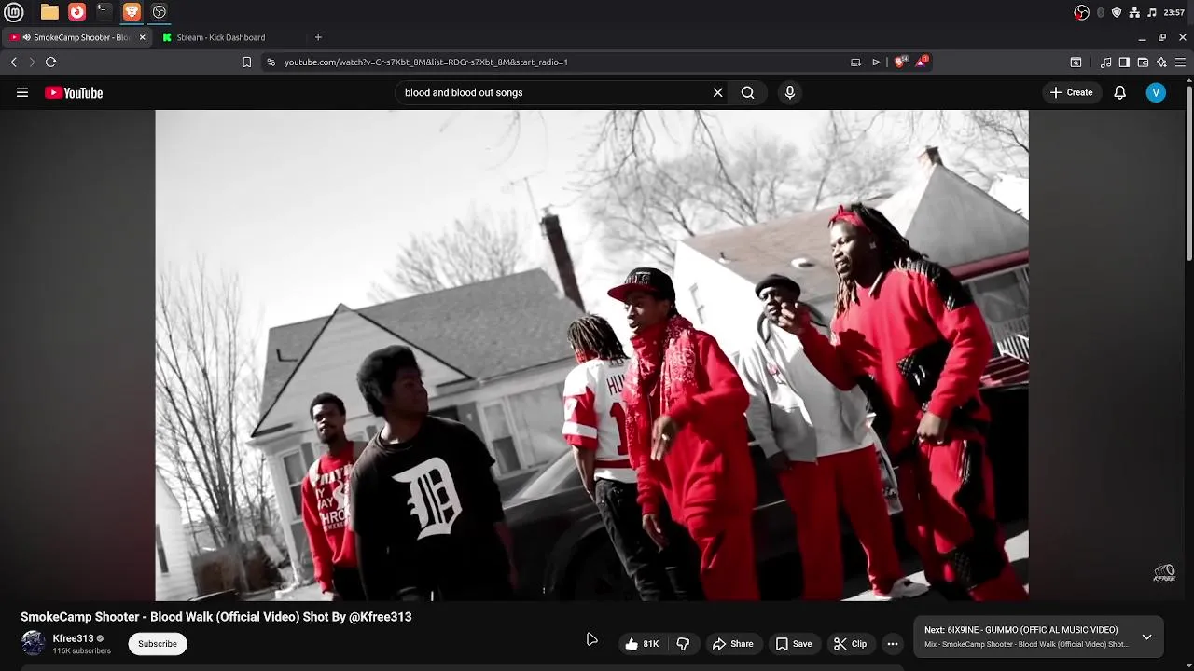
Task: Open the Kfree313 channel name link
Action: point(73,638)
